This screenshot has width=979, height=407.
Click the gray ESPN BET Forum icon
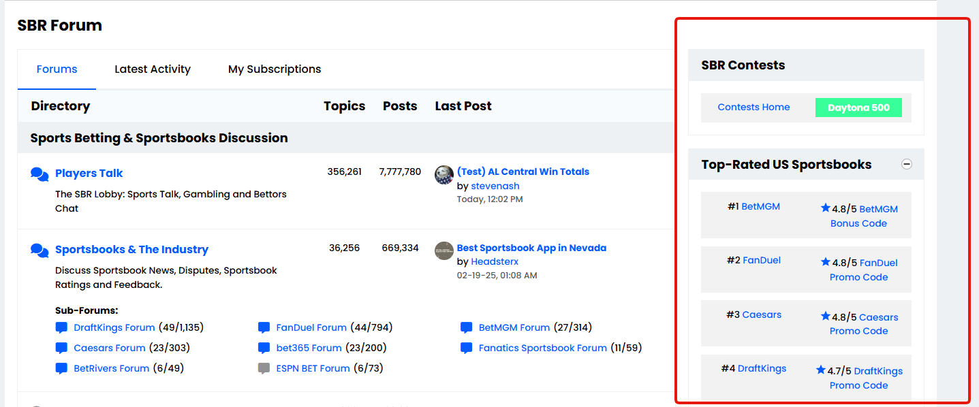264,368
